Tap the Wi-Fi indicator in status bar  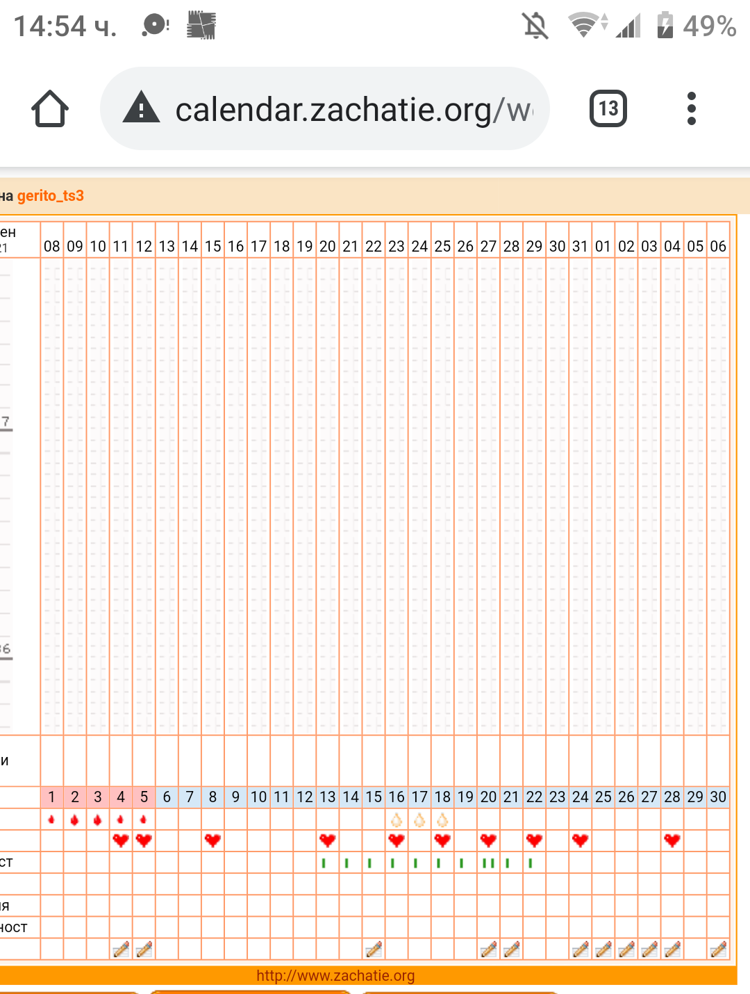[587, 25]
